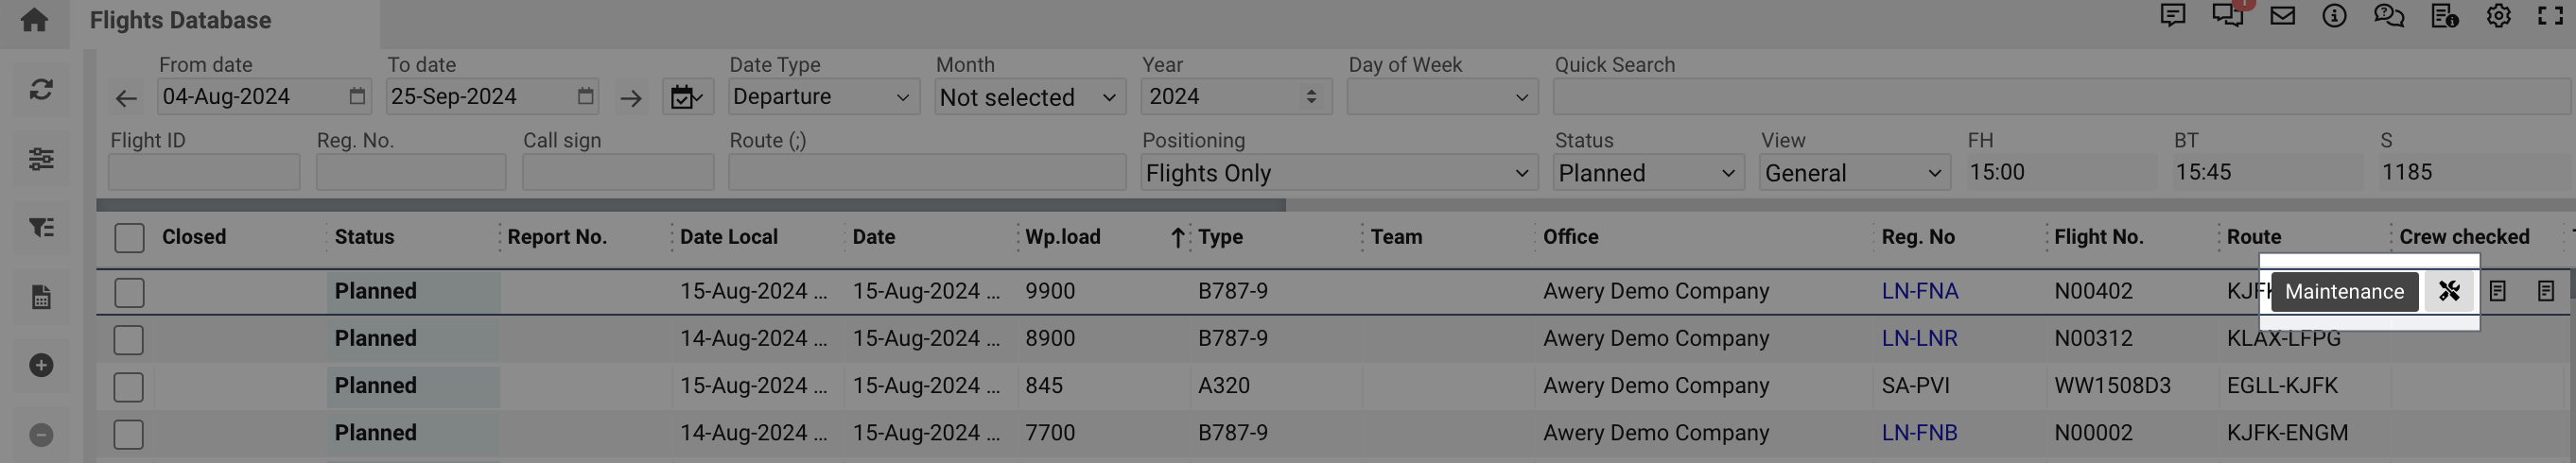Image resolution: width=2576 pixels, height=463 pixels.
Task: Open the Status dropdown showing Planned
Action: 1647,173
